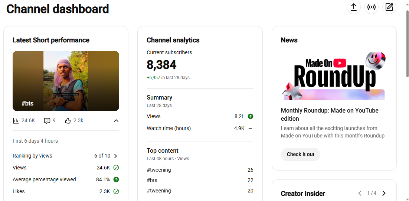Click the green checkmark beside Views 24.6K

click(x=116, y=168)
